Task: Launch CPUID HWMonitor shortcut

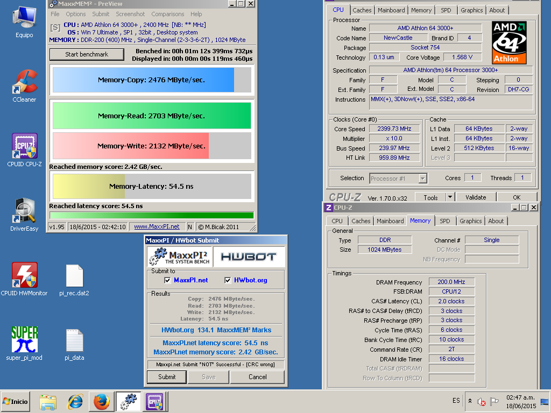Action: pos(24,280)
